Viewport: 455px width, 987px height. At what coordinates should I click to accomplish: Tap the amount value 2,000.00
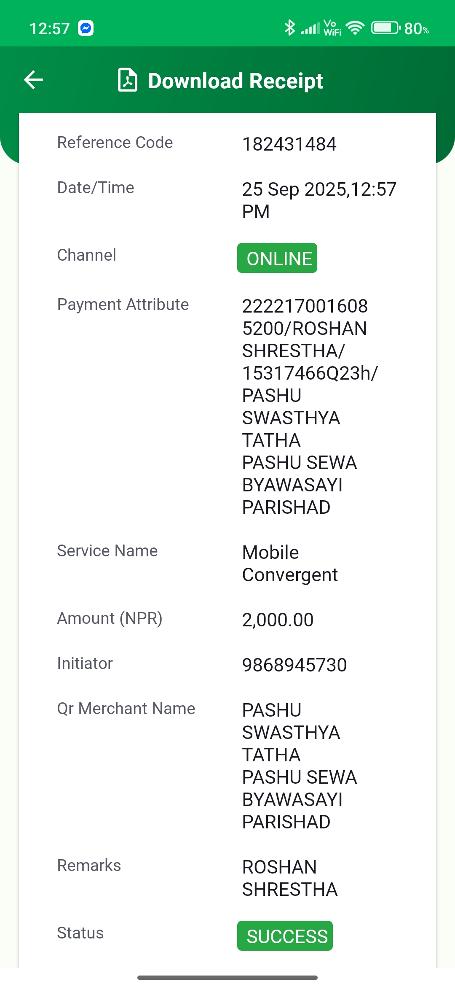(278, 620)
